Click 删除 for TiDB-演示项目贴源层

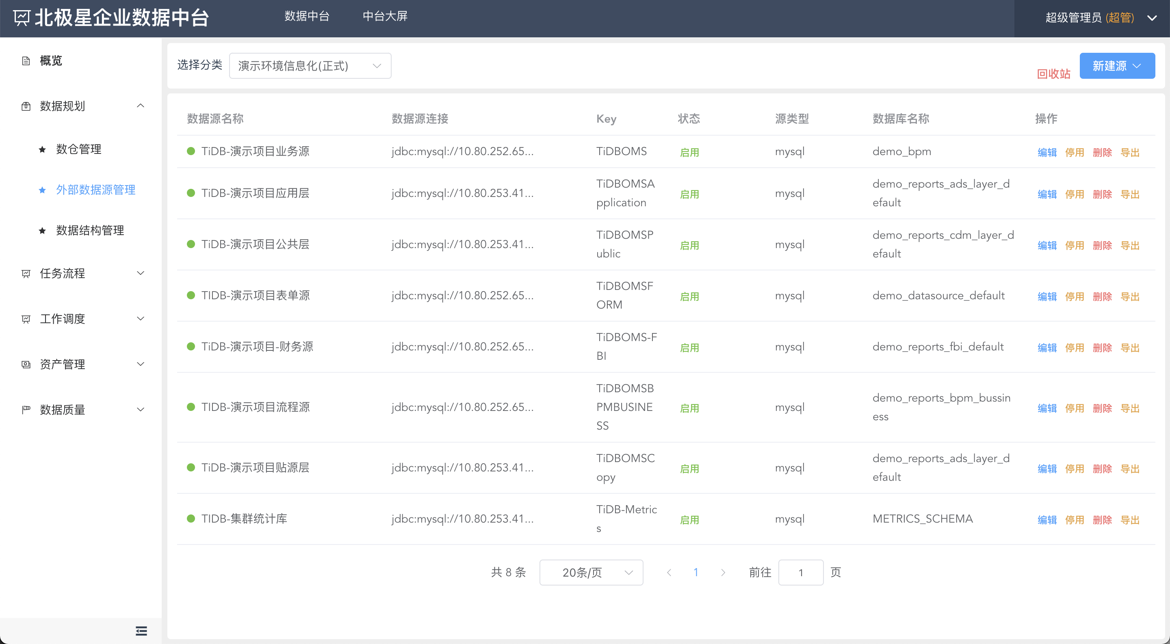1102,469
